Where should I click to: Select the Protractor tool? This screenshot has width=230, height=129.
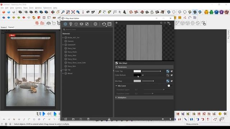[109, 12]
